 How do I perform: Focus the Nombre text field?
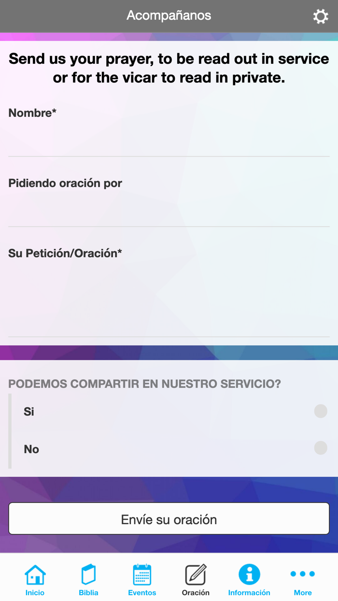(169, 140)
